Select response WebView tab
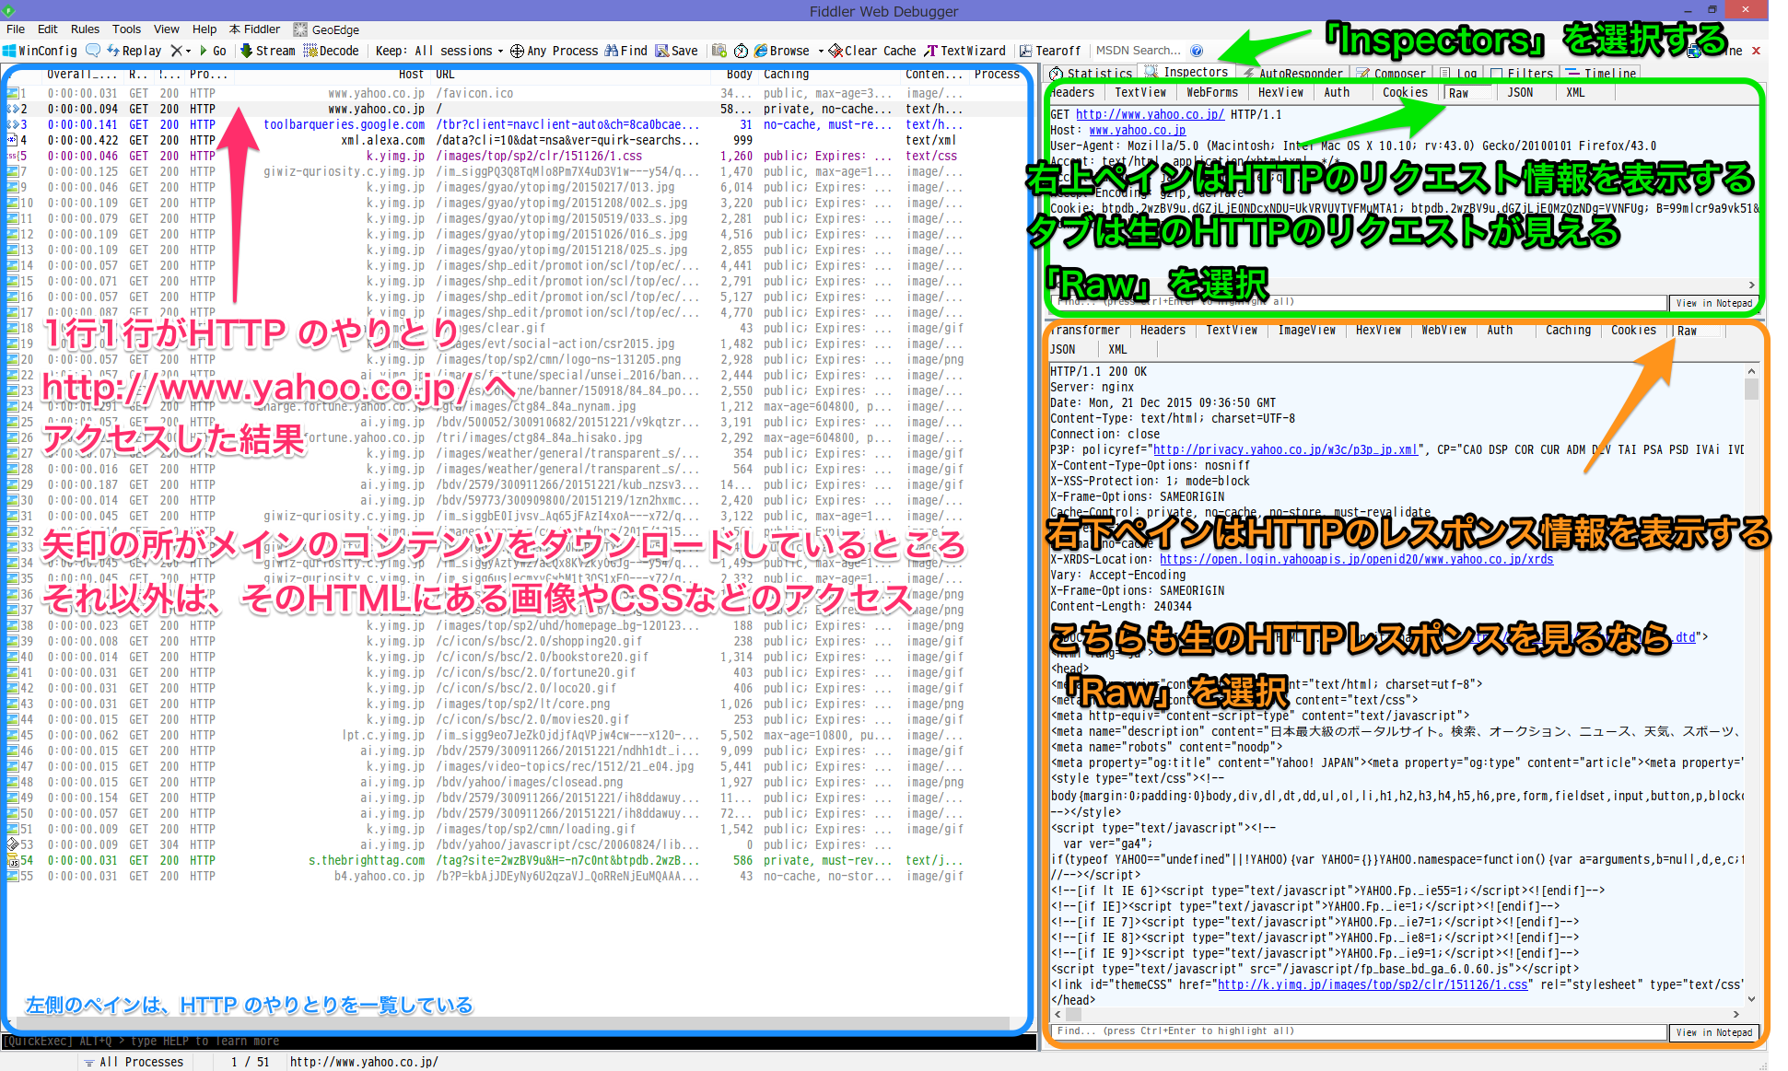The width and height of the screenshot is (1788, 1071). point(1443,330)
